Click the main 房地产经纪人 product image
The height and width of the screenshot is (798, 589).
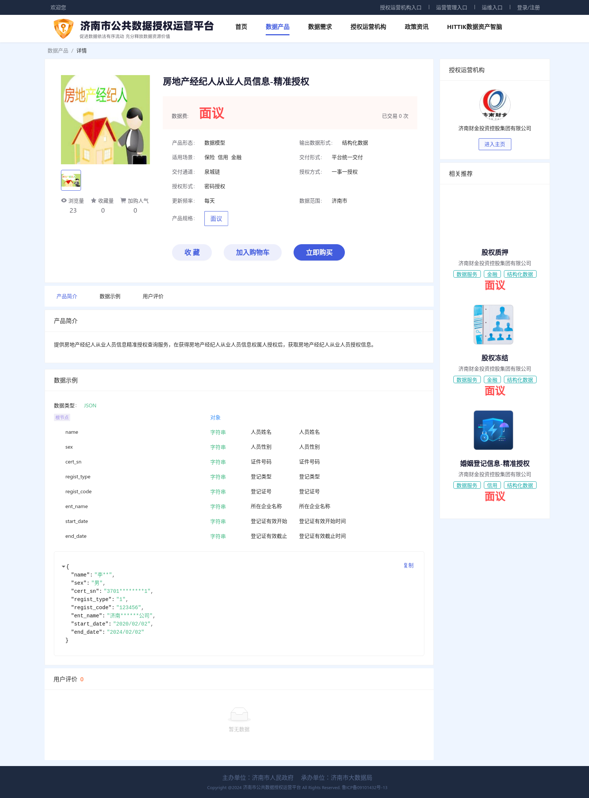pyautogui.click(x=105, y=120)
